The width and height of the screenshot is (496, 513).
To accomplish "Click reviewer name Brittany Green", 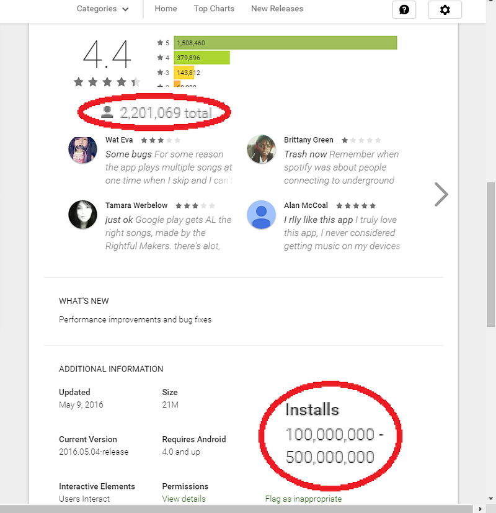I will [x=308, y=140].
